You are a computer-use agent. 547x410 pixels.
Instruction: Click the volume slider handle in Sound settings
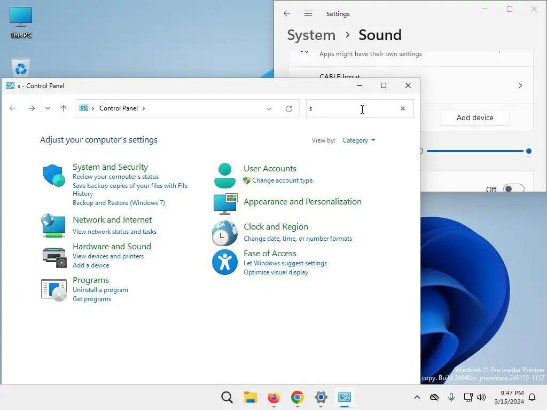528,151
